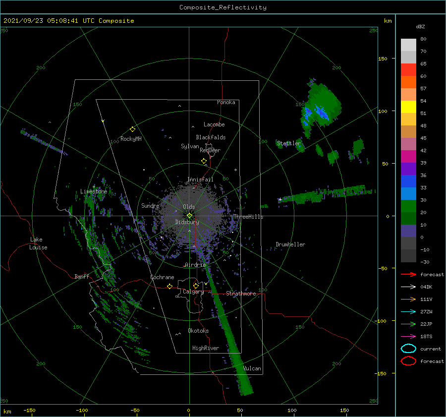This screenshot has width=446, height=417.
Task: Click the bright green swatch below 30 dBZ
Action: pyautogui.click(x=408, y=206)
